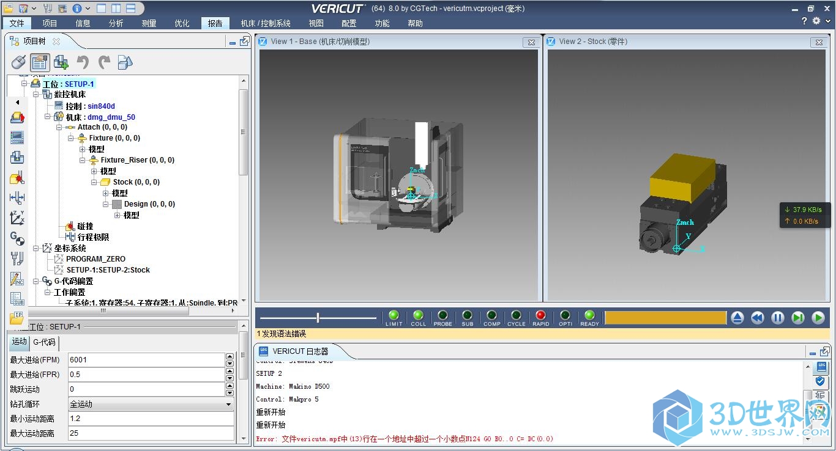Click the machine icon in left sidebar

click(17, 158)
